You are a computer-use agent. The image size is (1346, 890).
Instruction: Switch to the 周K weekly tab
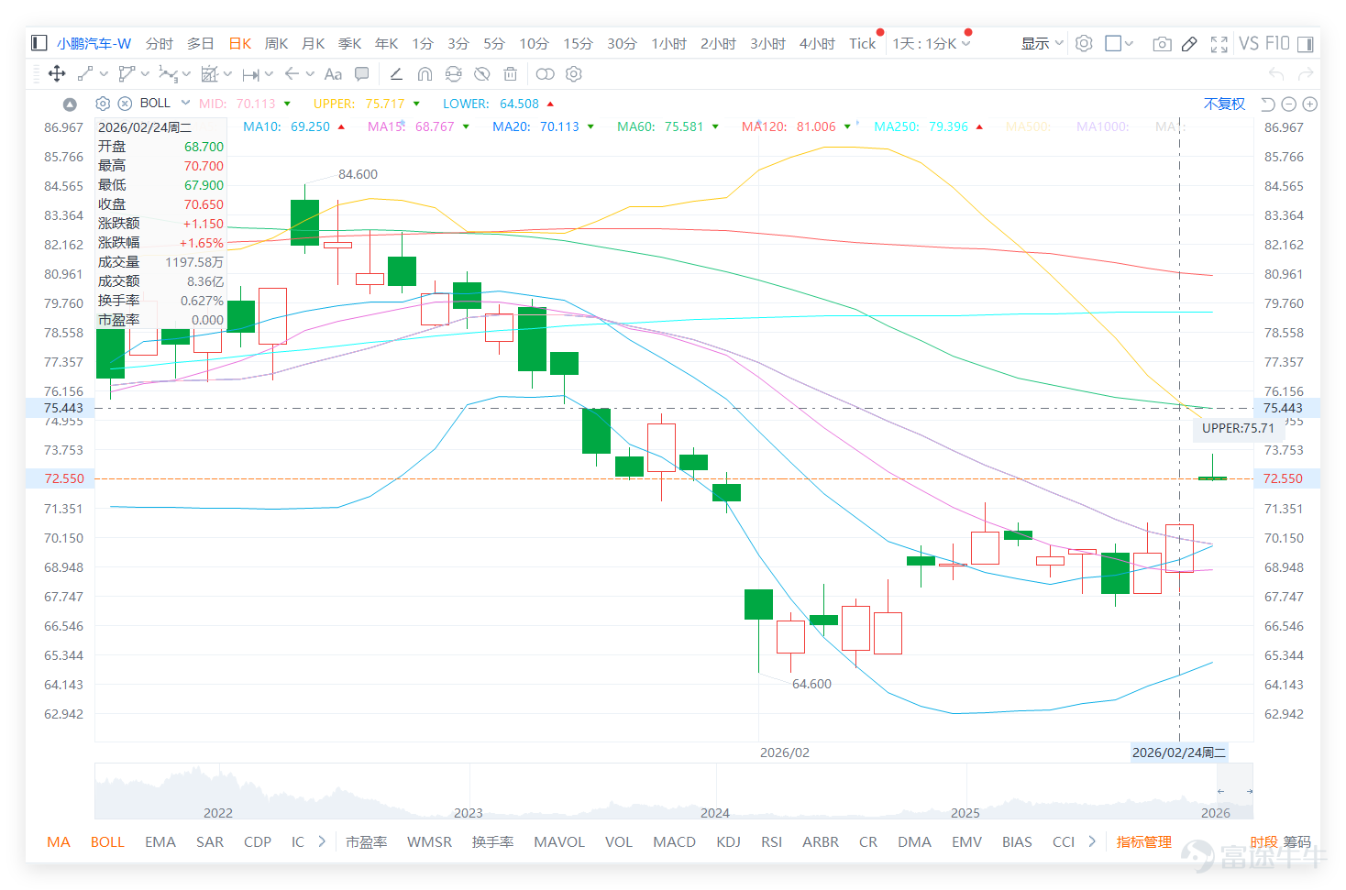tap(276, 43)
